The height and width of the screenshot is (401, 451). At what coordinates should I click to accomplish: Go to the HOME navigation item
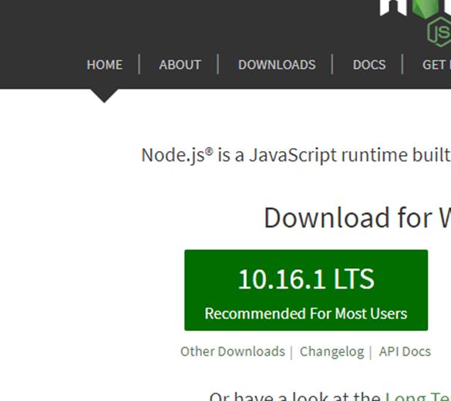tap(104, 65)
